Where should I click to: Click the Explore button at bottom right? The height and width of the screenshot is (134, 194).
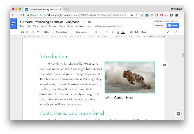tap(178, 114)
